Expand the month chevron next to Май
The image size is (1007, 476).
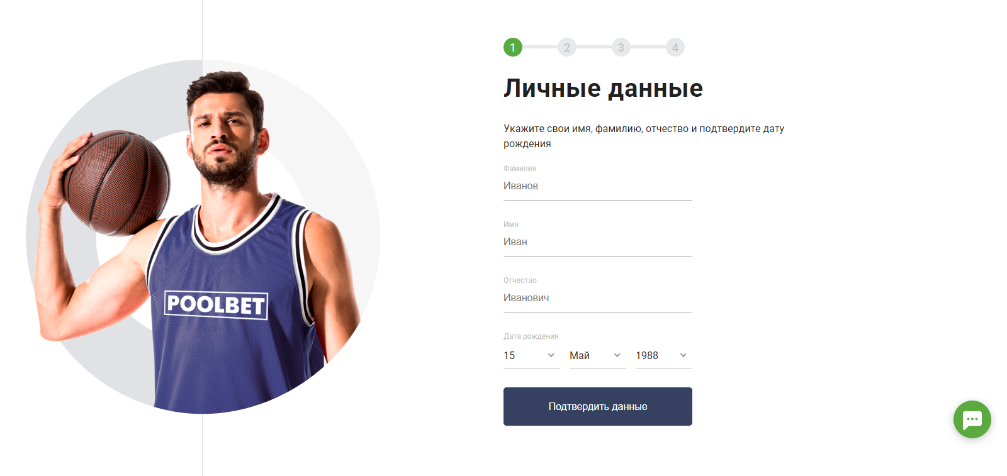(x=617, y=355)
